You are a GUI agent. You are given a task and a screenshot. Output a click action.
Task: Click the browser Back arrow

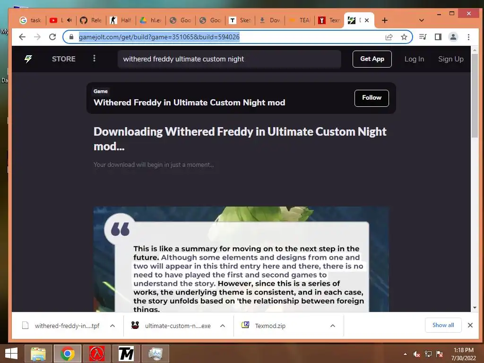[x=22, y=37]
